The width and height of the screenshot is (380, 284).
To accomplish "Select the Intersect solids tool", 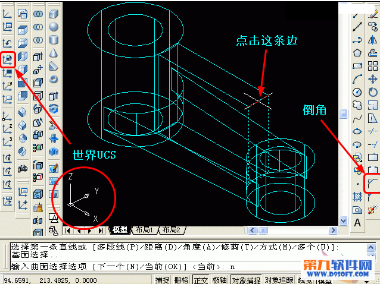I will [38, 40].
